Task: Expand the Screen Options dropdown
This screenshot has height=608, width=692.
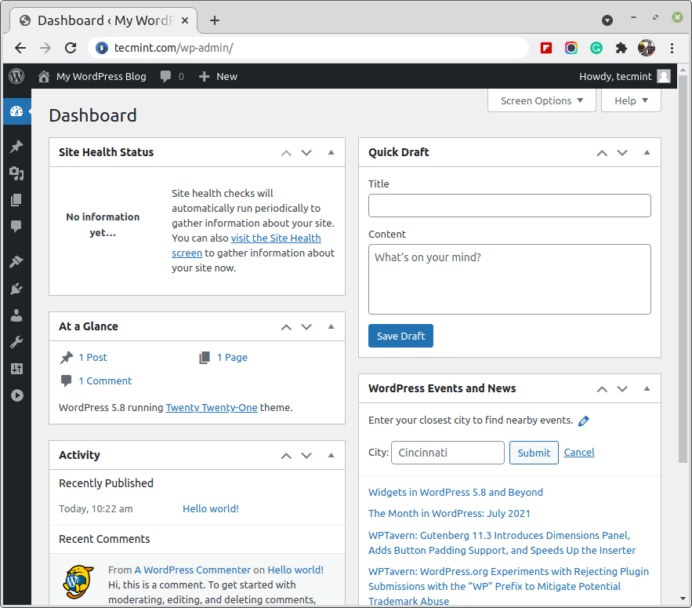Action: coord(542,100)
